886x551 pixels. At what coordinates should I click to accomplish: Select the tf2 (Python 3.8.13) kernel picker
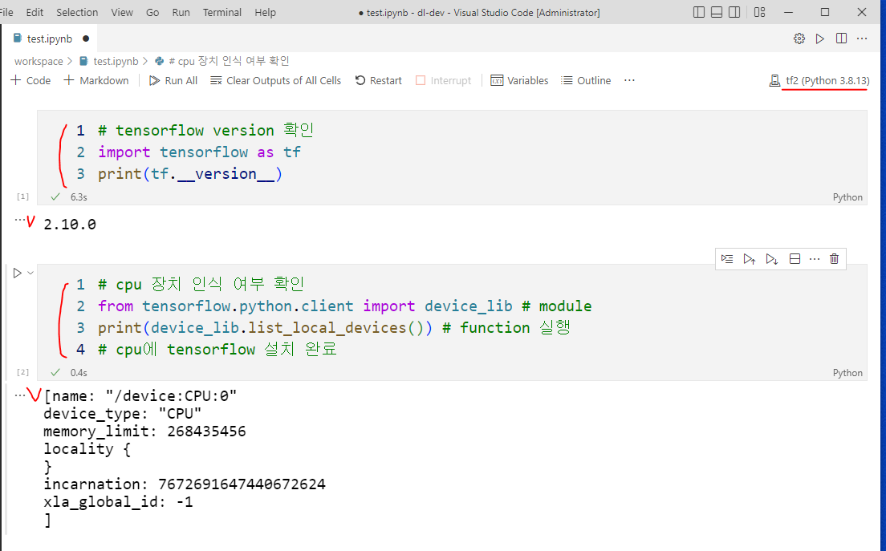(827, 81)
